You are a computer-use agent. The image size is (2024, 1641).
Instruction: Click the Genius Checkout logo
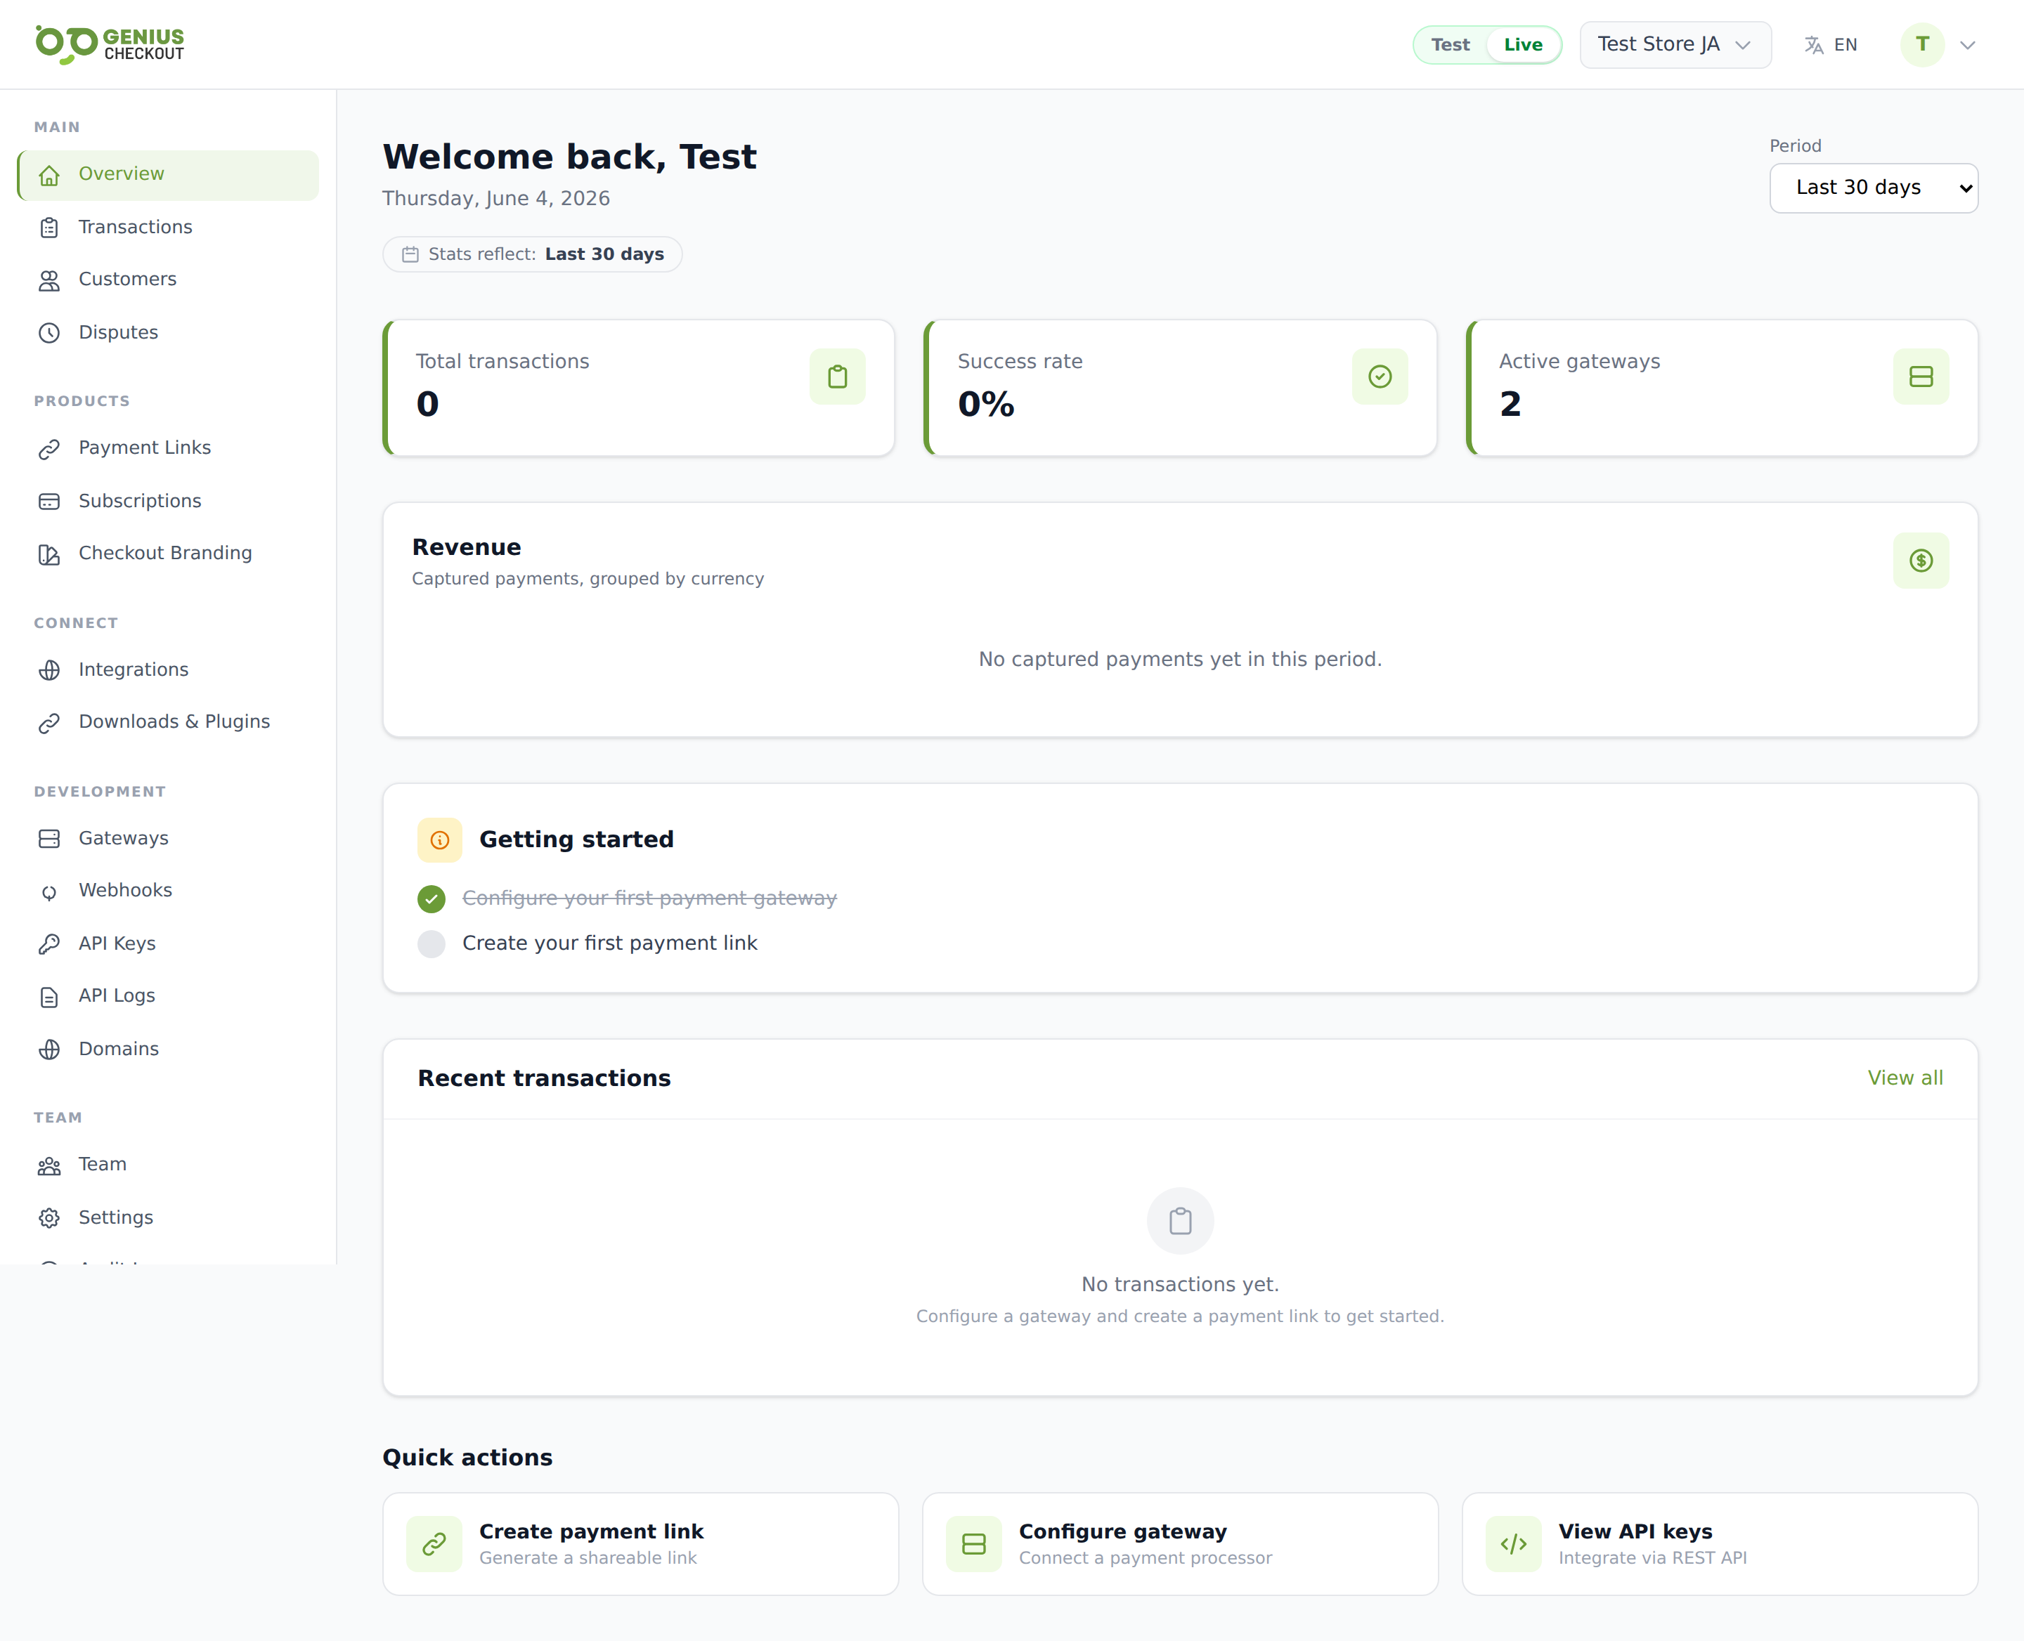pyautogui.click(x=110, y=44)
